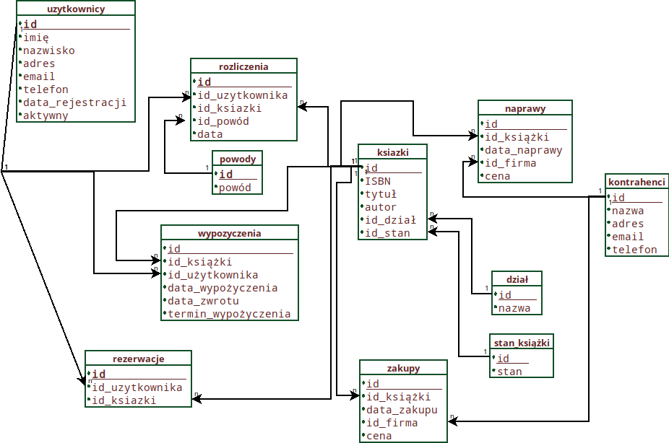Select the stan field in stan_książki
Viewport: 669px width, 443px height.
(x=509, y=372)
